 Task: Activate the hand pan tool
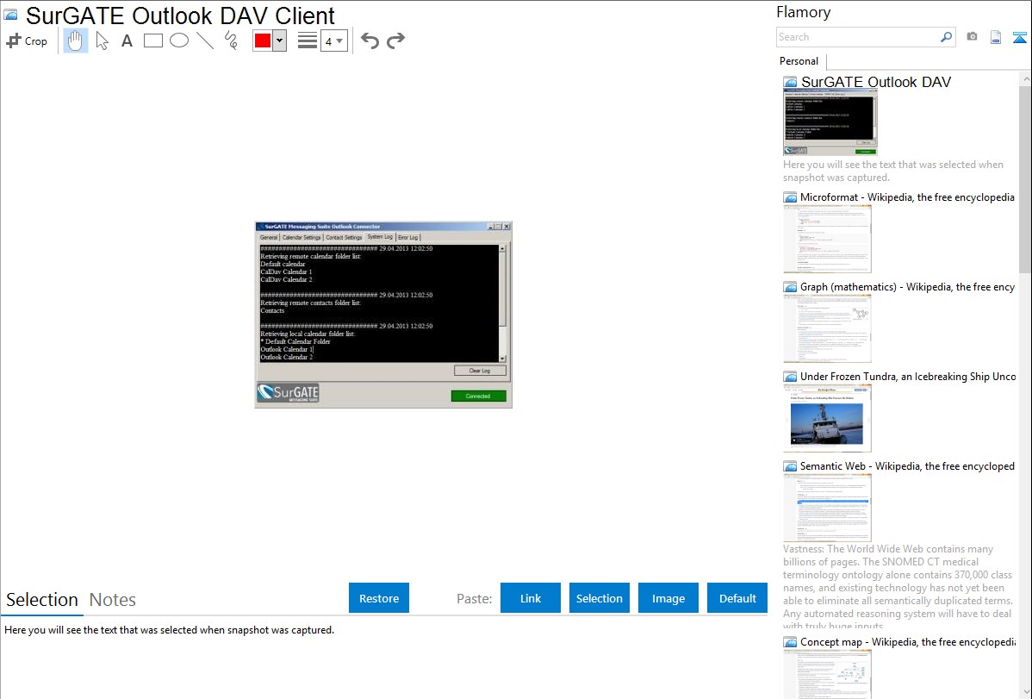coord(75,41)
